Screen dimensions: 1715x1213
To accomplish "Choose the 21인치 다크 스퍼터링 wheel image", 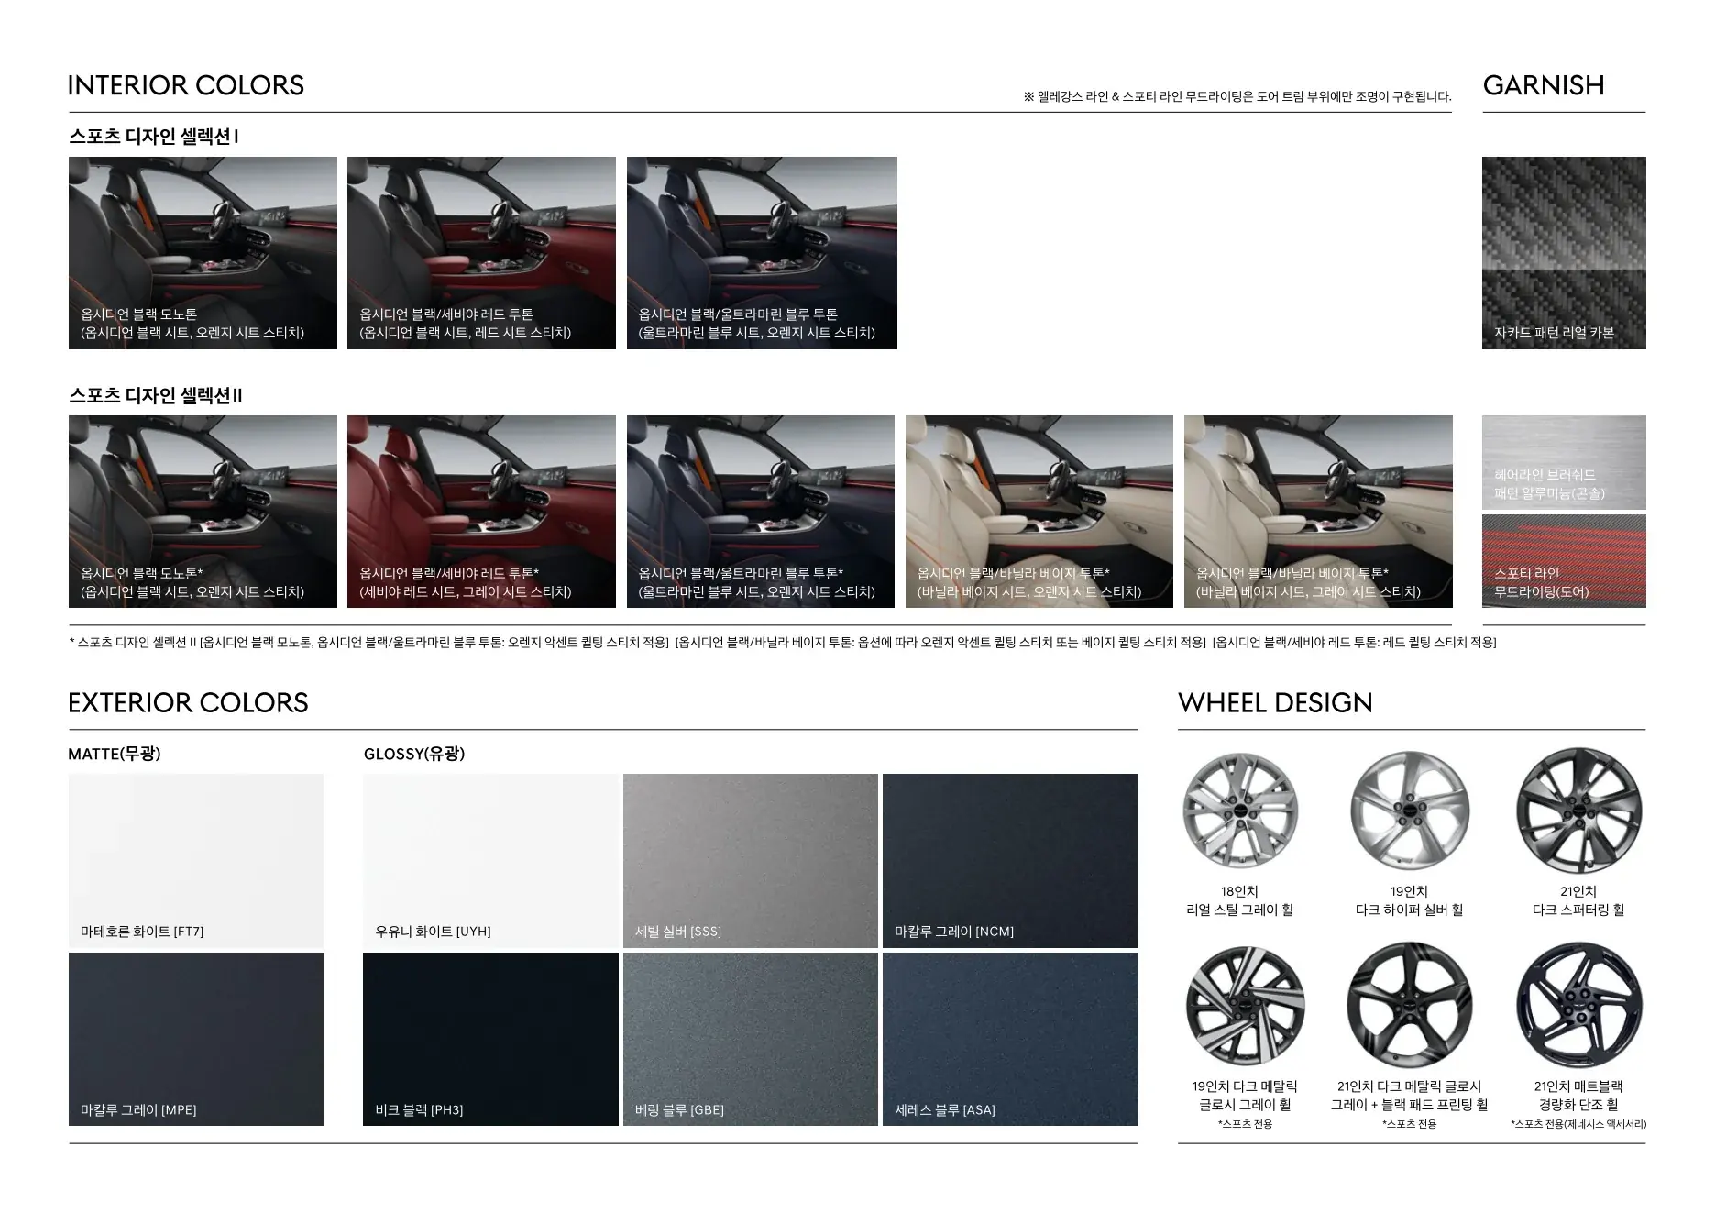I will click(1578, 811).
